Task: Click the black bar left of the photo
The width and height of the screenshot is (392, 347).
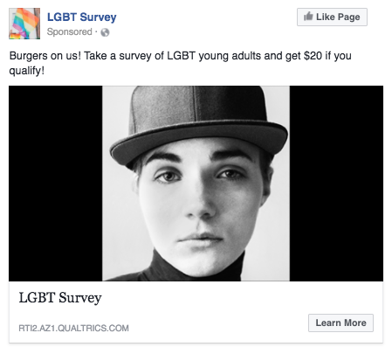Action: [x=56, y=184]
